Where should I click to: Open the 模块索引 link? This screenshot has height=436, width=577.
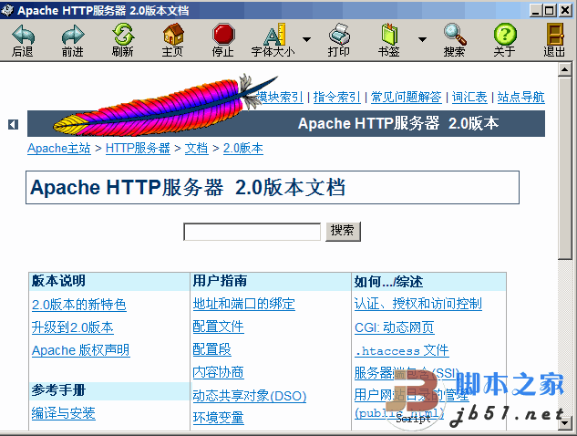click(280, 98)
